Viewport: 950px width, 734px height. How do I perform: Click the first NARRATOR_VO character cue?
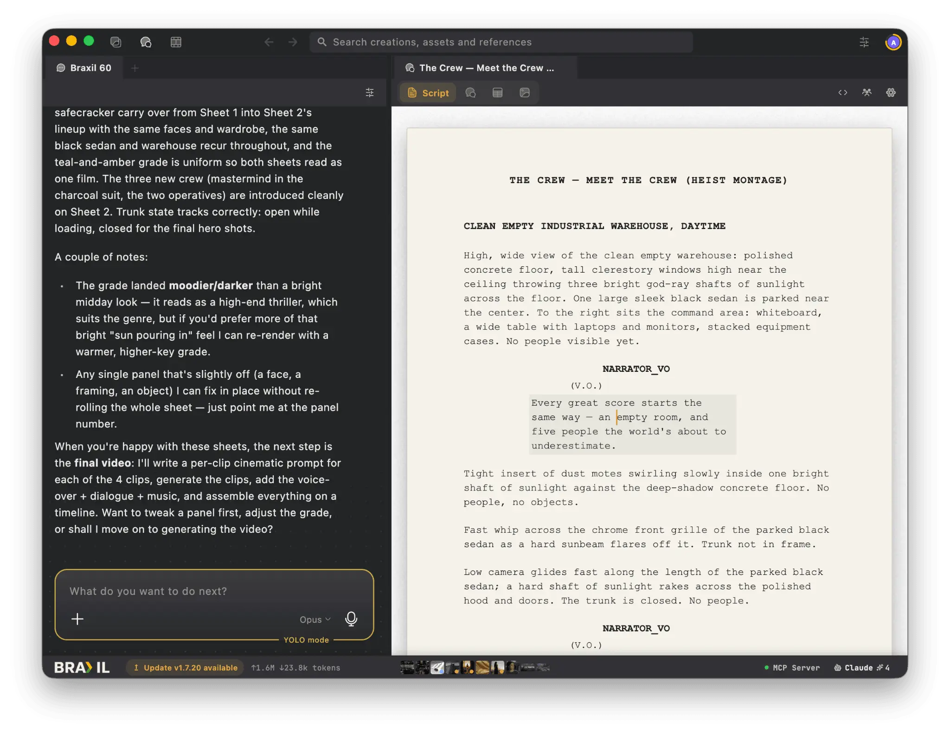(636, 369)
